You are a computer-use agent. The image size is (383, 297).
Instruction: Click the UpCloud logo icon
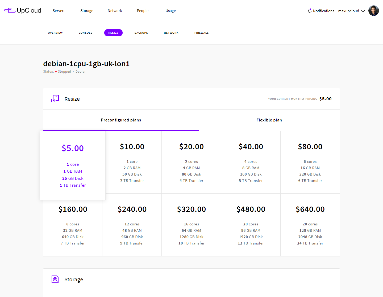click(10, 11)
